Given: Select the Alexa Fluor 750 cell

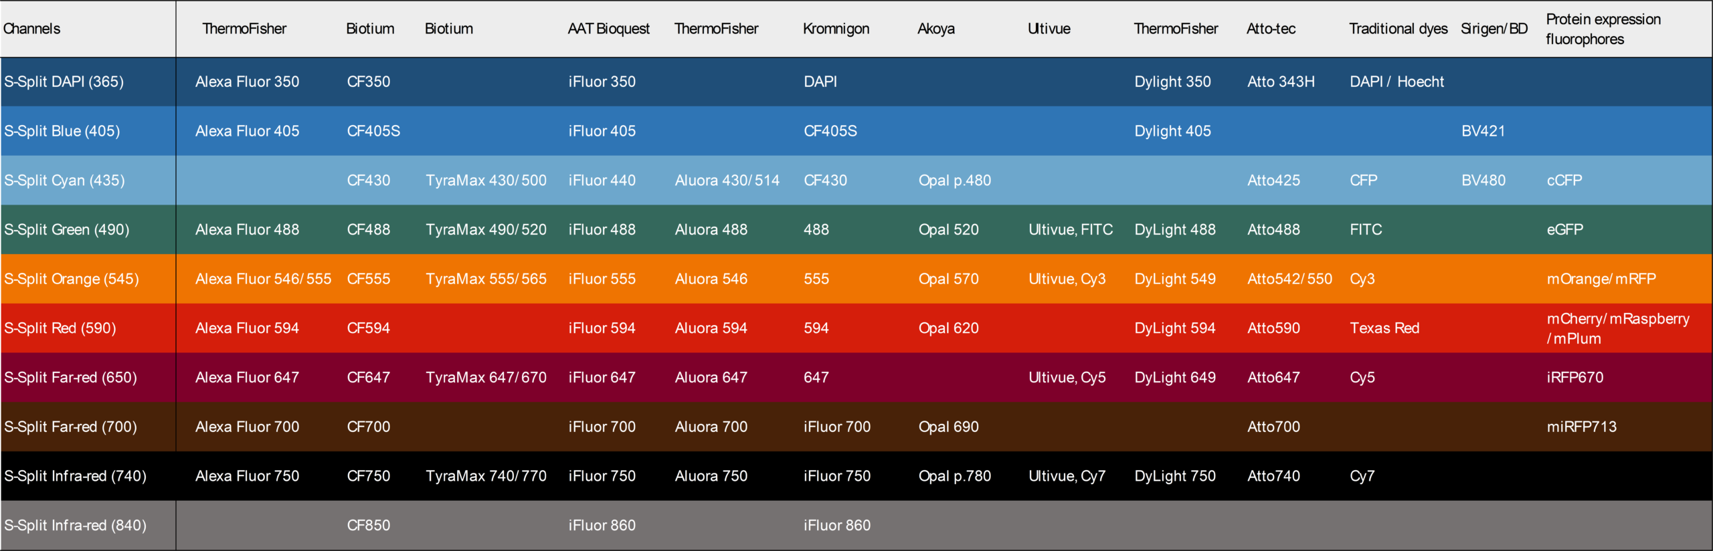Looking at the screenshot, I should tap(247, 476).
